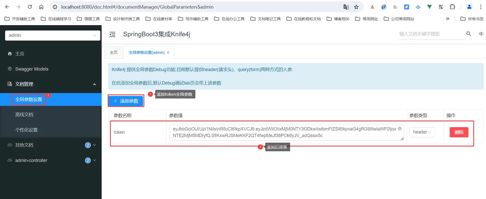
Task: View site information icon in address bar
Action: 55,7
